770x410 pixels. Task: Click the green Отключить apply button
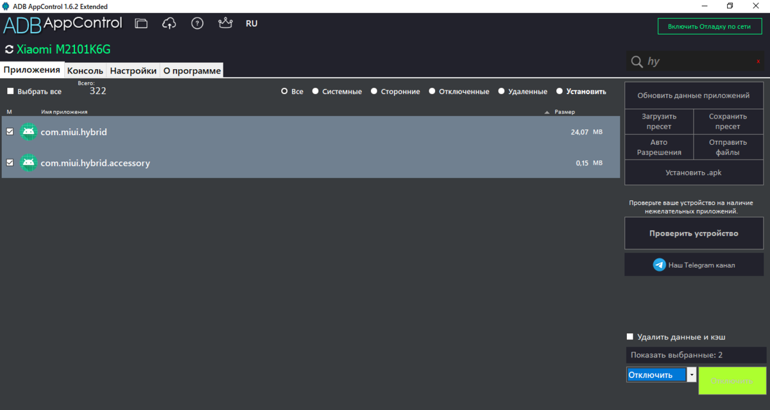click(x=732, y=381)
